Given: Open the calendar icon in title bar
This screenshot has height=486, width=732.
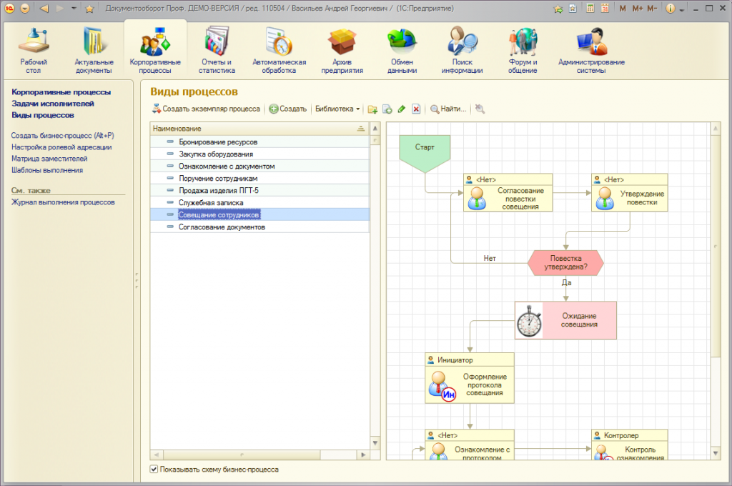Looking at the screenshot, I should click(x=605, y=9).
